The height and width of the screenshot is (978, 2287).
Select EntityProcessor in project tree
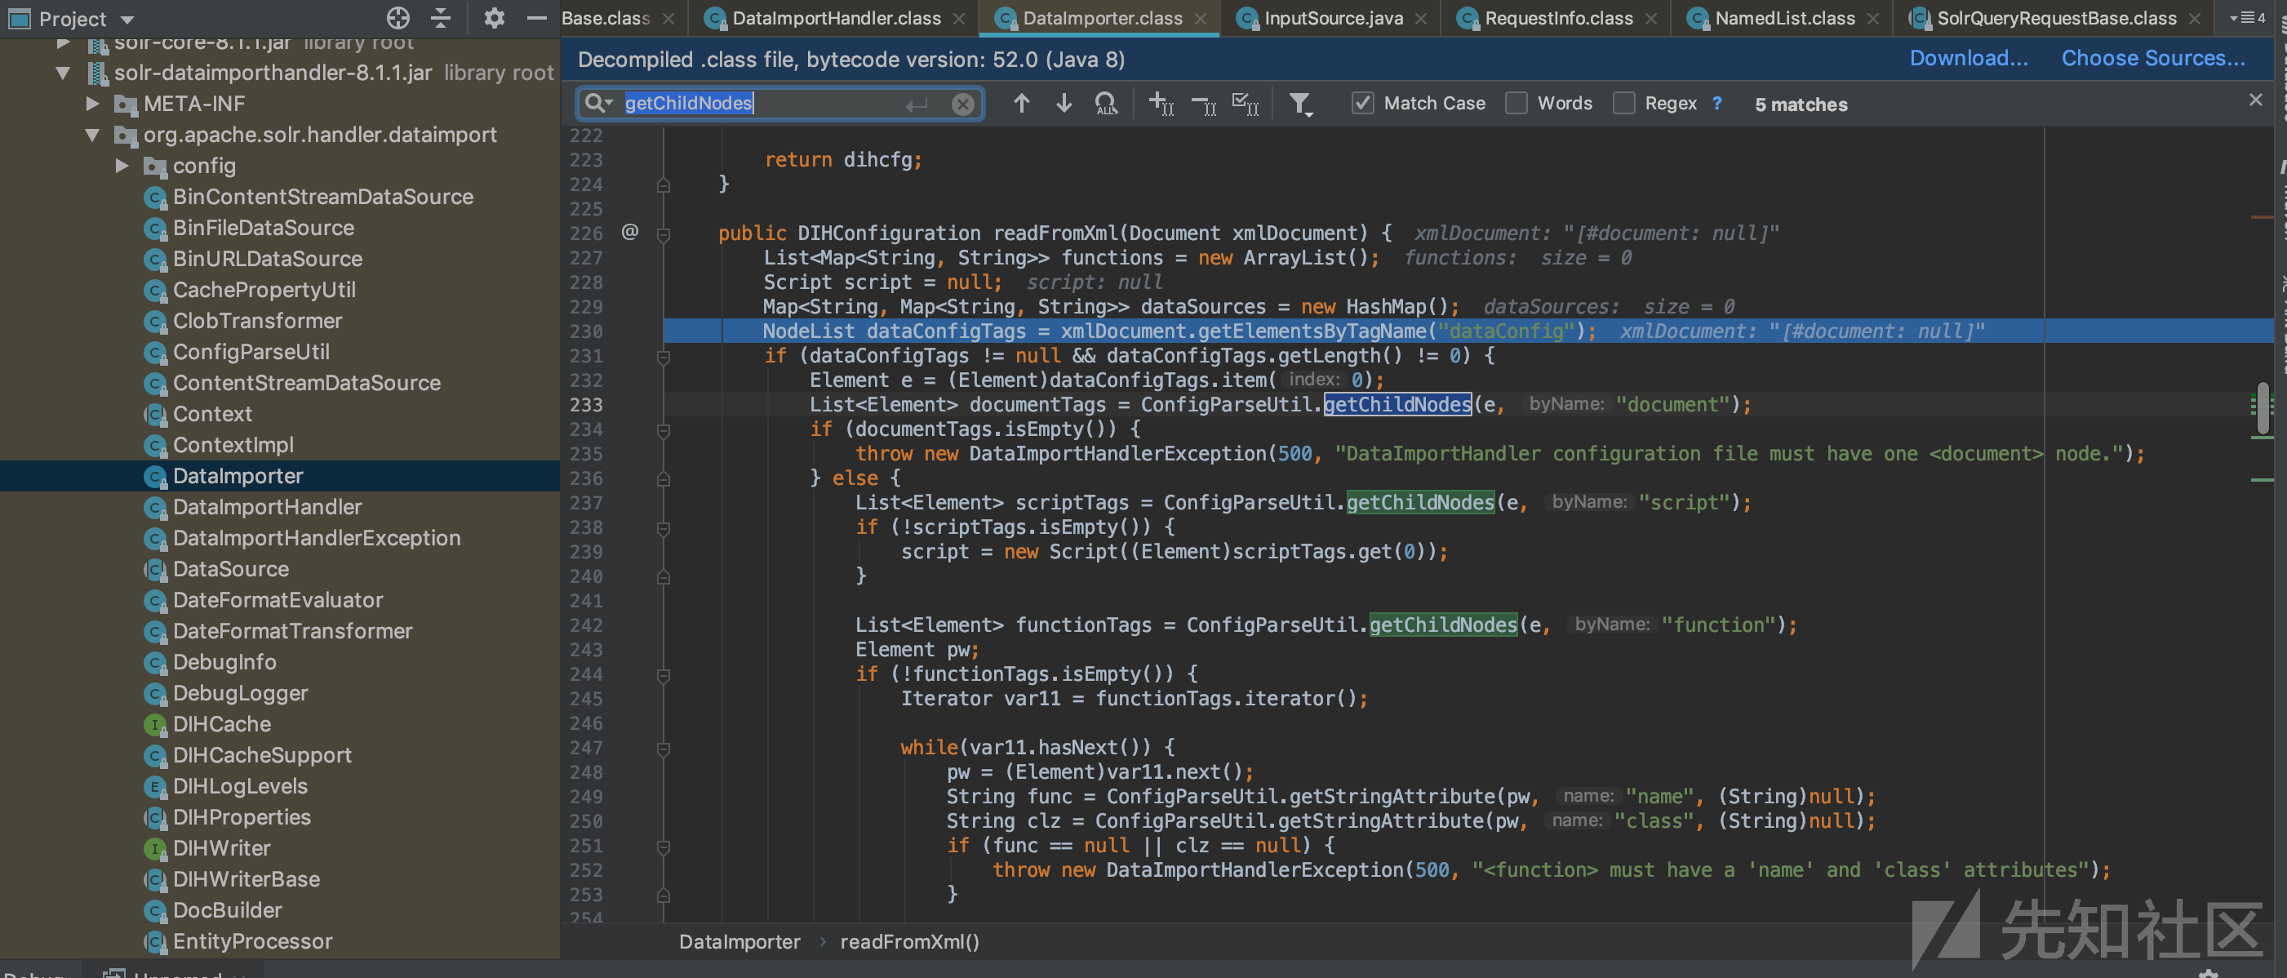pyautogui.click(x=252, y=940)
